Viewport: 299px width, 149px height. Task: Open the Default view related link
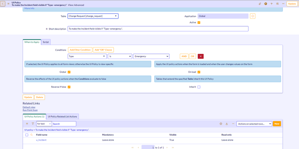pos(29,107)
